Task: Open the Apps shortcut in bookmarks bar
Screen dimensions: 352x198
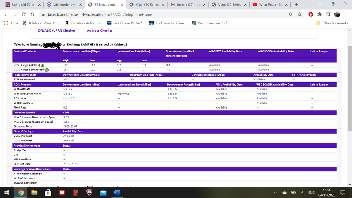Action: 11,23
